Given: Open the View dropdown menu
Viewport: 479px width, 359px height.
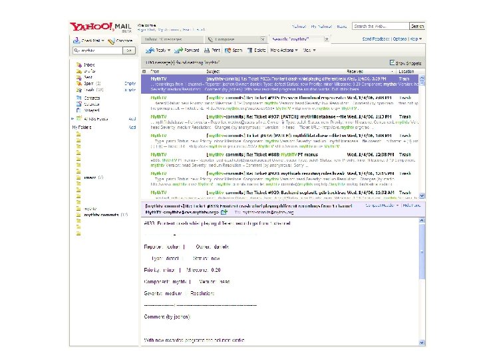Looking at the screenshot, I should tap(309, 51).
